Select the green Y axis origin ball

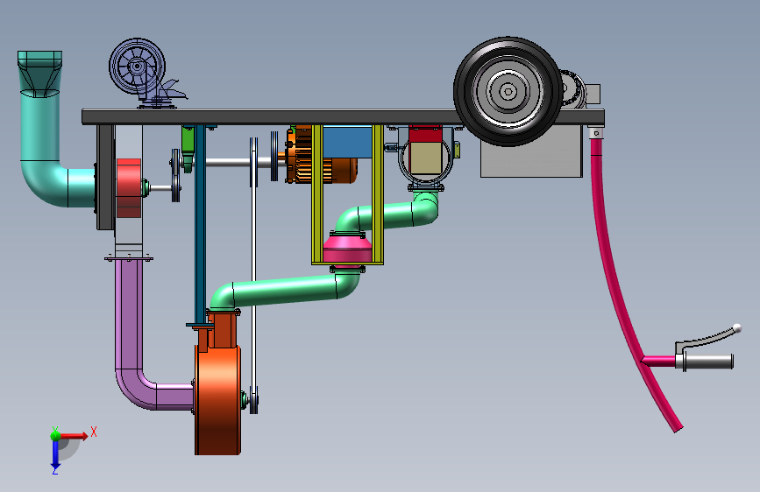coord(55,436)
